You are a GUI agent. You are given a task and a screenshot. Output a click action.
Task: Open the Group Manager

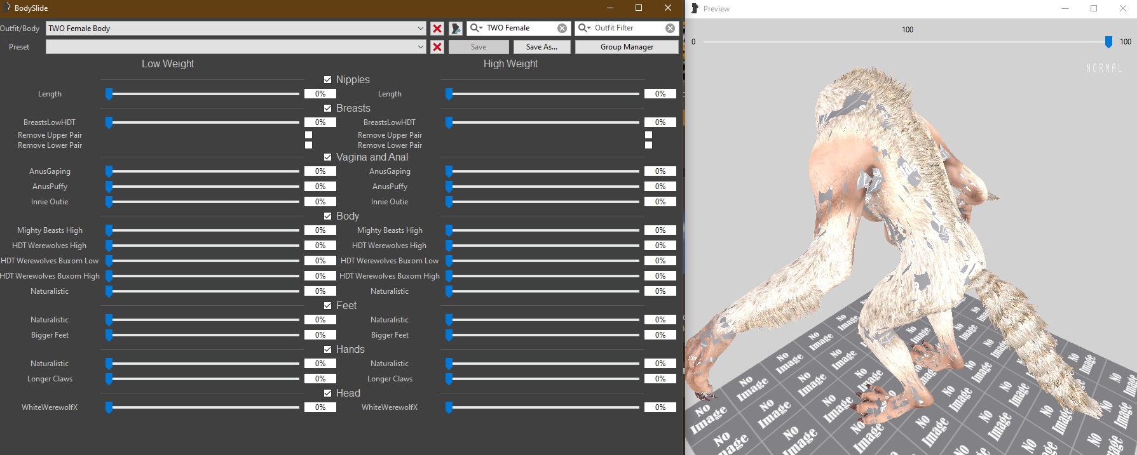pos(627,47)
